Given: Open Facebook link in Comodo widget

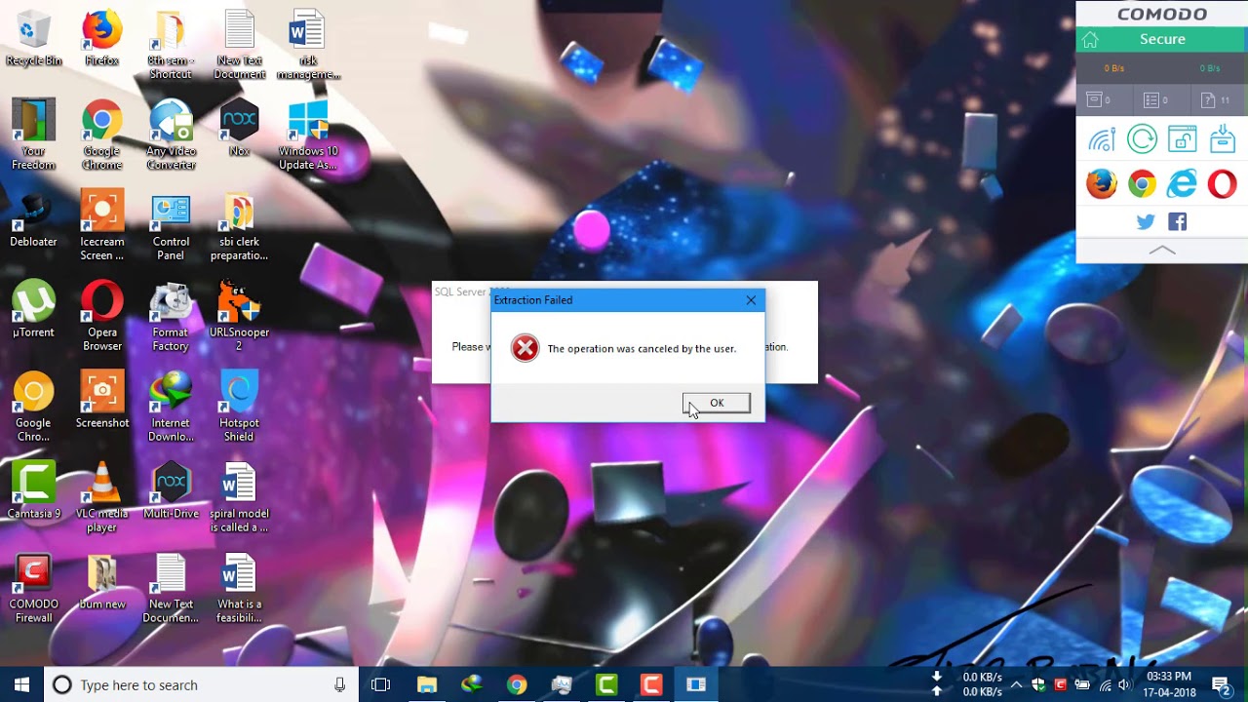Looking at the screenshot, I should click(1178, 222).
